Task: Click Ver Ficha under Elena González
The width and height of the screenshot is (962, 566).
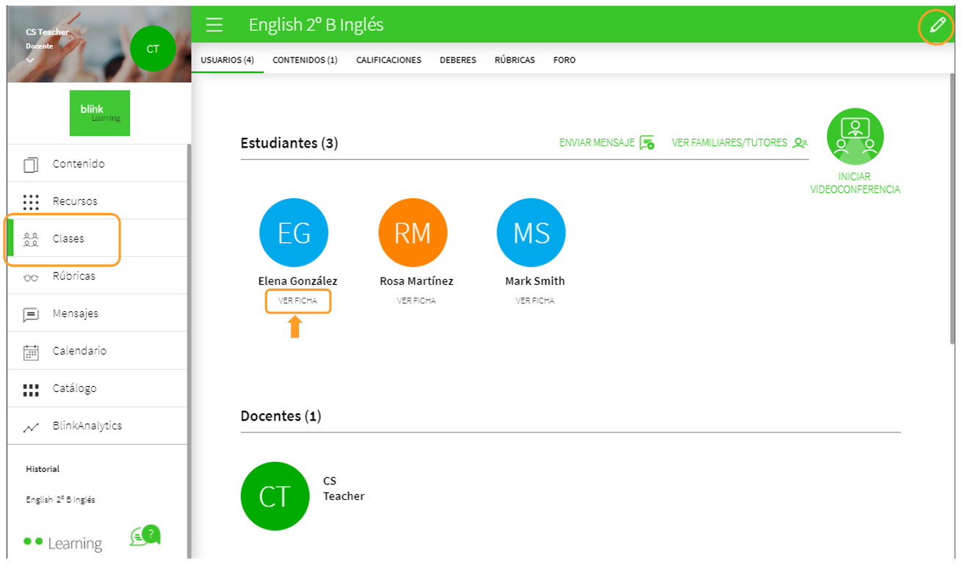Action: pos(297,301)
